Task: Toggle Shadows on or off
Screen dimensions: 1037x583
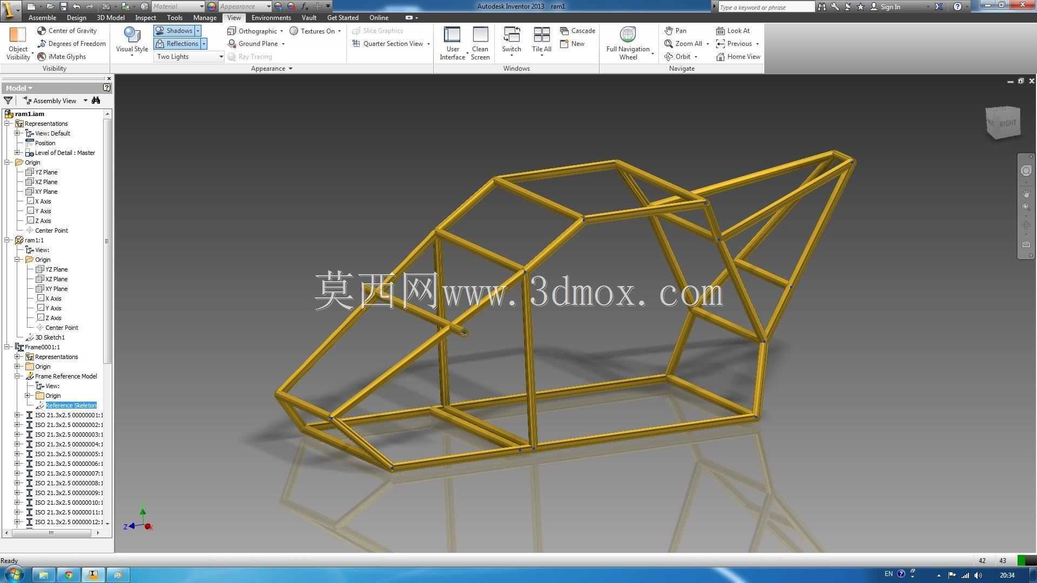Action: pyautogui.click(x=174, y=31)
